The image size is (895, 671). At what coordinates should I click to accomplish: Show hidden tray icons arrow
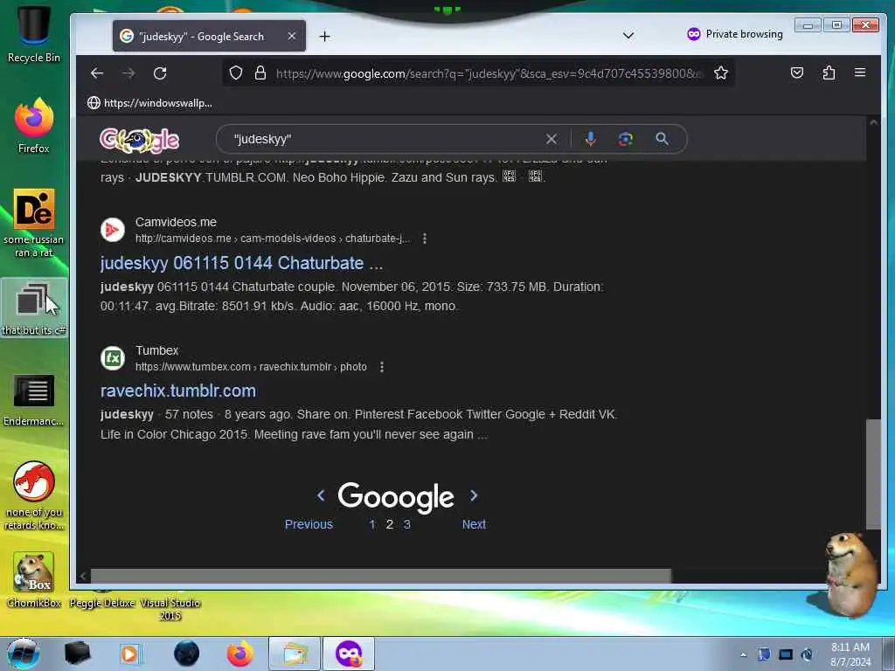click(743, 654)
